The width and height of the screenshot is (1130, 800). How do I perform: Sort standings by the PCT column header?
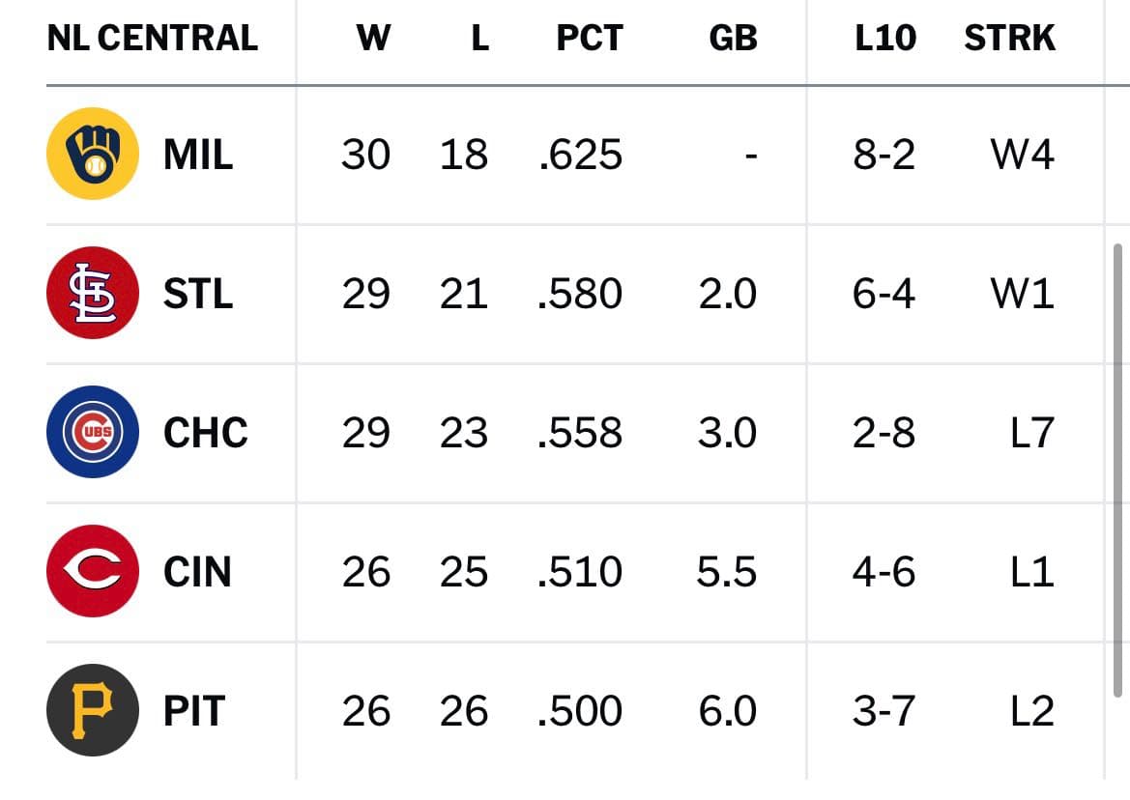click(590, 38)
